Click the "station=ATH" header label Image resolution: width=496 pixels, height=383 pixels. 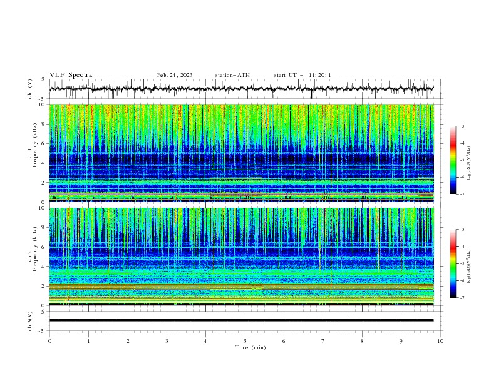point(232,75)
